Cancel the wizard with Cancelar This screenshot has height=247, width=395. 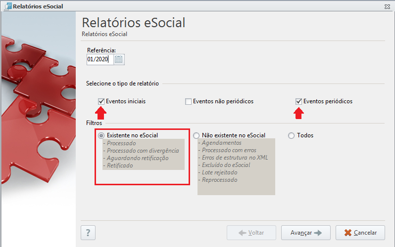pyautogui.click(x=360, y=233)
